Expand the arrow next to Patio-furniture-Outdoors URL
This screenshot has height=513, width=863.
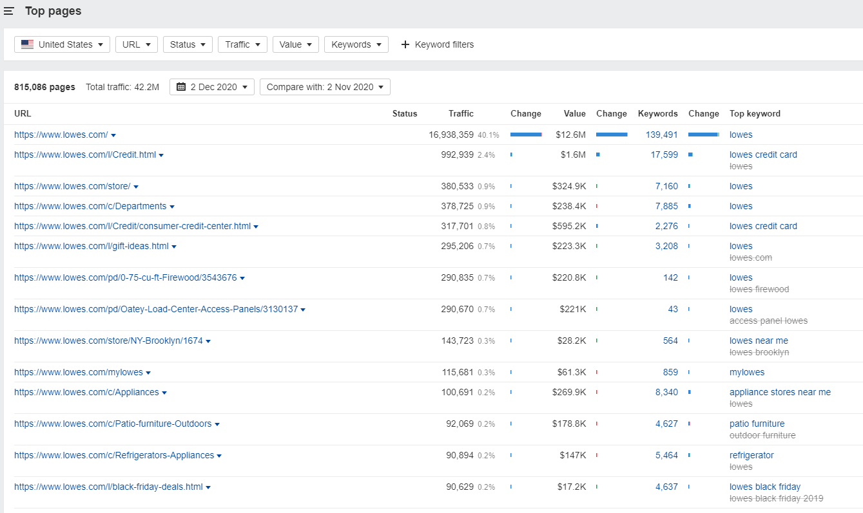[217, 424]
